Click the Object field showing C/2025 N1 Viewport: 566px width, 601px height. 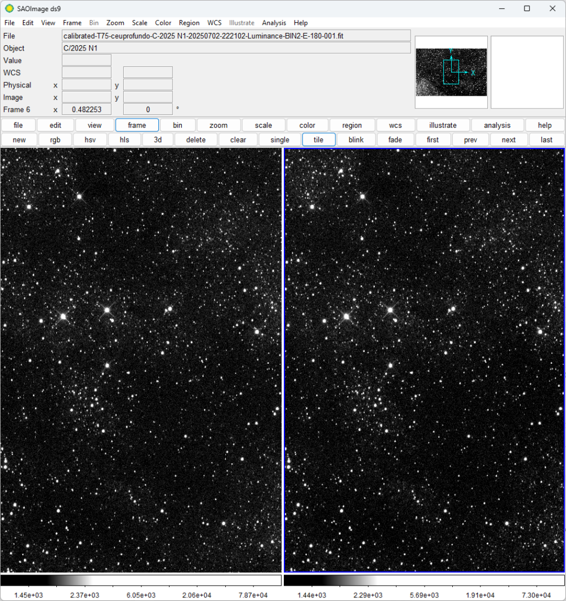click(x=236, y=48)
